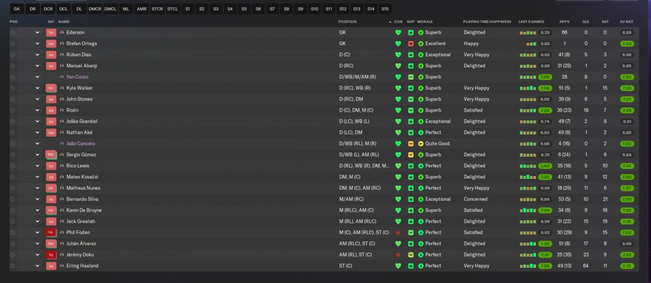The image size is (651, 283).
Task: Open the selection dropdown arrow for João Cancelo
Action: tap(37, 144)
